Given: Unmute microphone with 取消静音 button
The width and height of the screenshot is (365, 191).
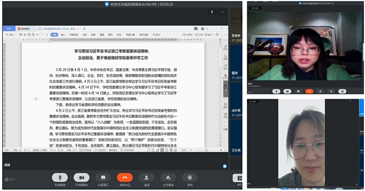Looking at the screenshot, I should (x=60, y=178).
